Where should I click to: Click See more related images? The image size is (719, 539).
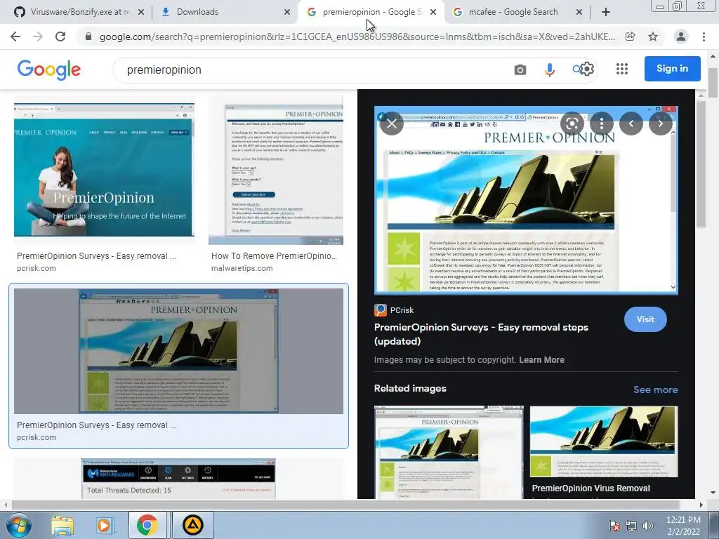coord(655,390)
